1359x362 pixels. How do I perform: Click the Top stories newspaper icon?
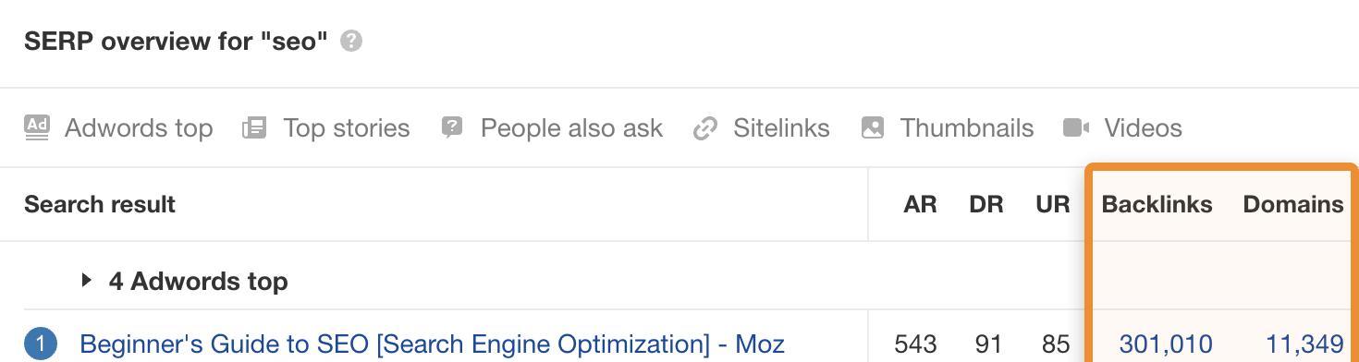(x=254, y=127)
